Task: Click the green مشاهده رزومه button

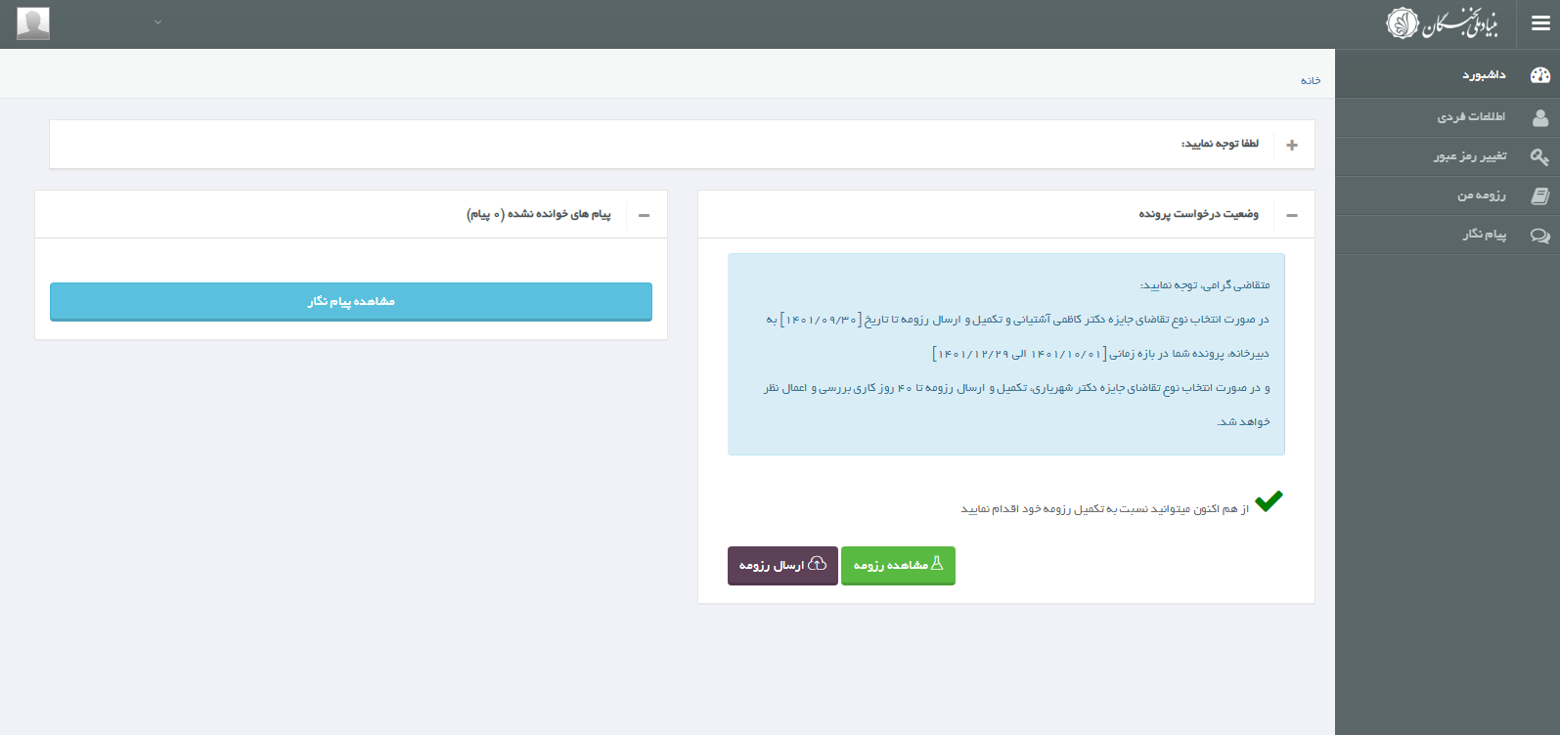Action: coord(898,565)
